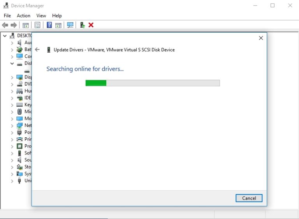
Task: Select the blue monitor icon in the Mo row
Action: (19, 119)
